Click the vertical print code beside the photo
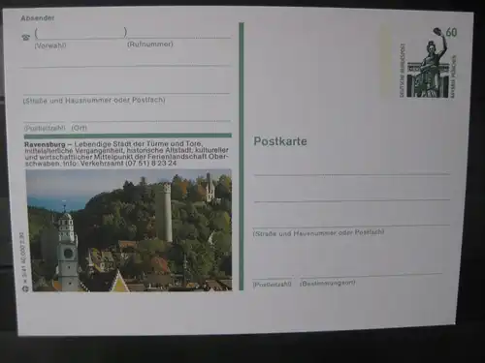This screenshot has height=363, width=485. tap(22, 257)
